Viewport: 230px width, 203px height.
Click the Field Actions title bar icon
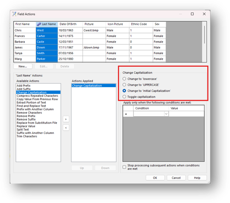point(14,14)
